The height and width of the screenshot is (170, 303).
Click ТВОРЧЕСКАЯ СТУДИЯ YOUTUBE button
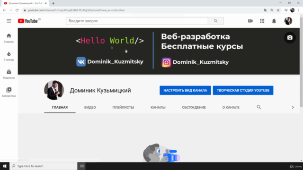coord(243,90)
